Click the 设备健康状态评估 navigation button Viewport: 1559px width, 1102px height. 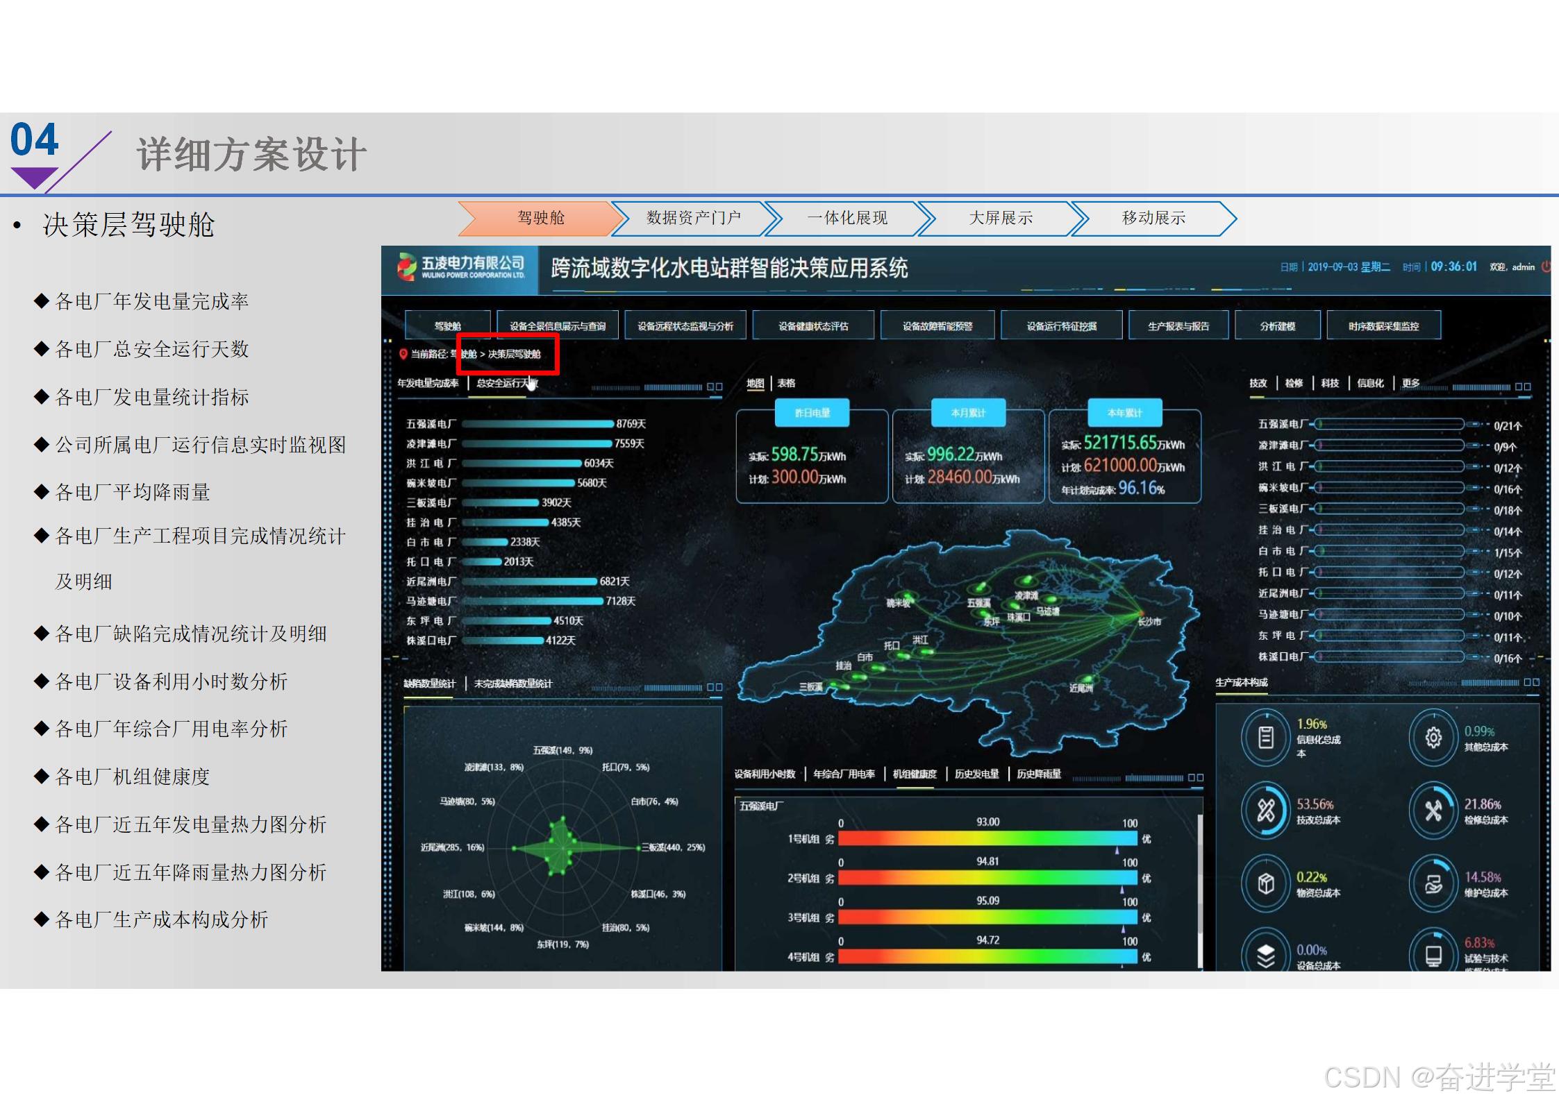tap(812, 325)
